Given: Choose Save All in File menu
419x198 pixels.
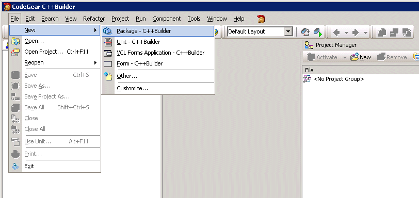Looking at the screenshot, I should point(55,107).
